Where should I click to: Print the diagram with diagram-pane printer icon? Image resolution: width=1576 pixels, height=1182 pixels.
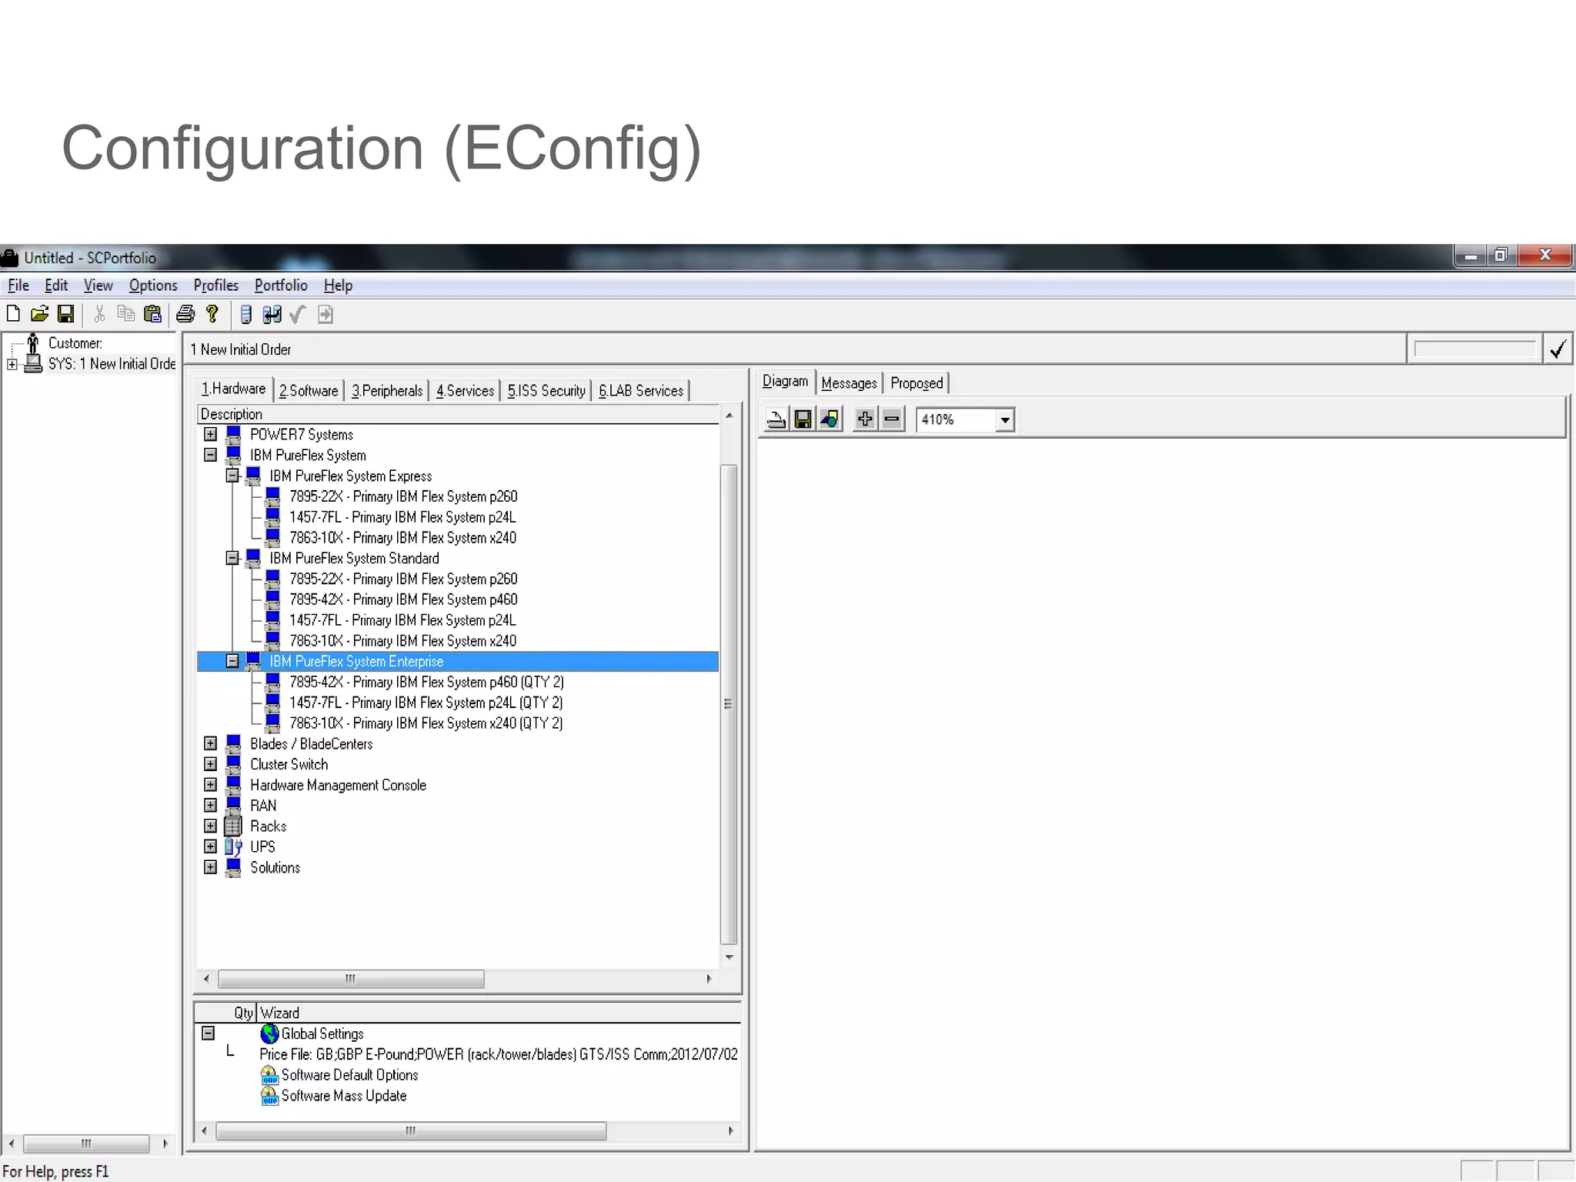(776, 419)
